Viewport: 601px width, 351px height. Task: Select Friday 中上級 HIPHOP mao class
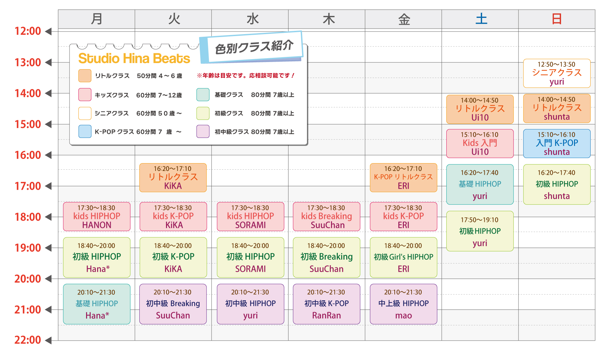[x=403, y=304]
